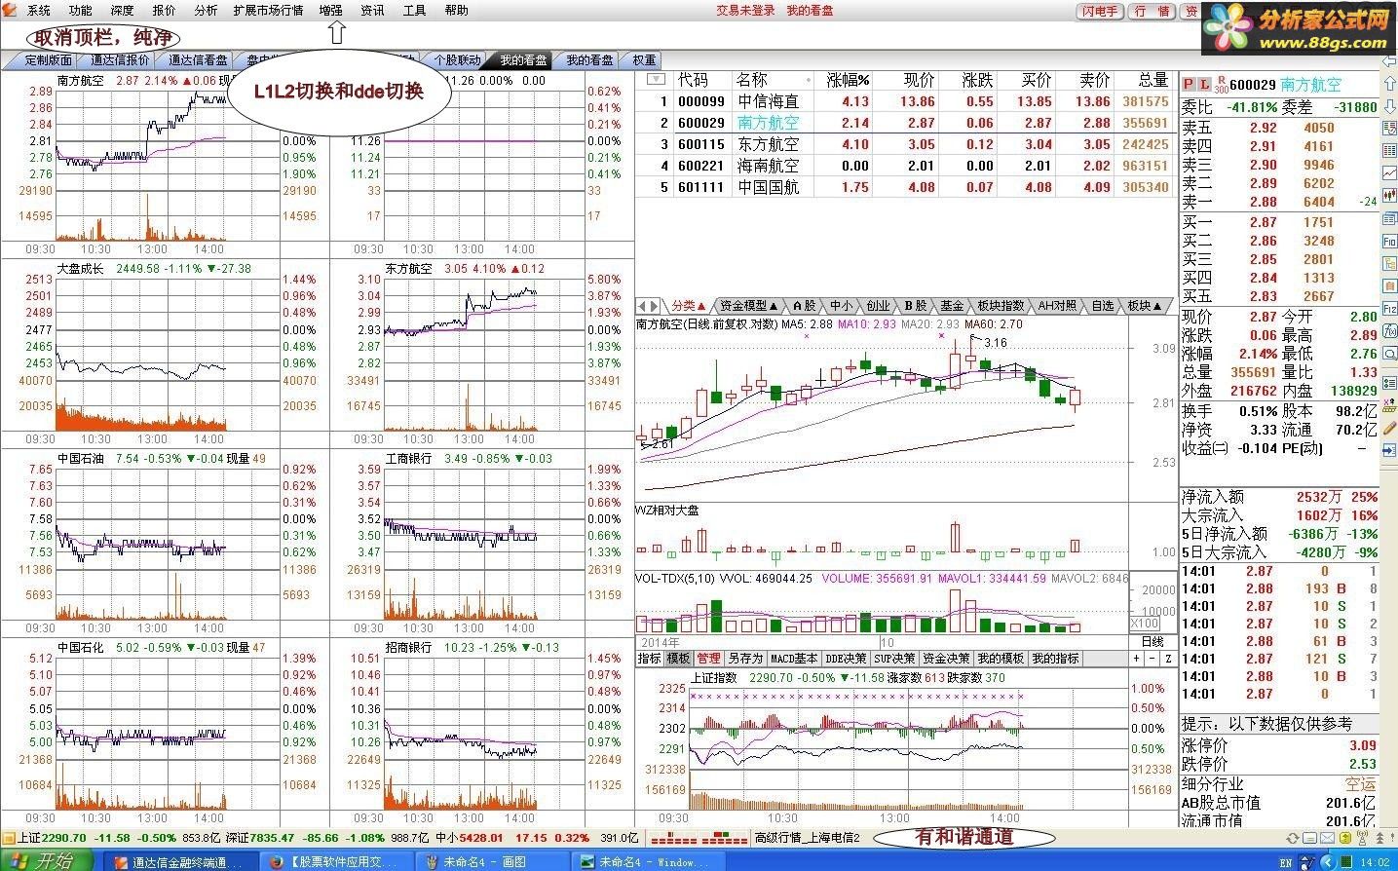The height and width of the screenshot is (871, 1398).
Task: Click the 管理 indicator button
Action: click(708, 659)
